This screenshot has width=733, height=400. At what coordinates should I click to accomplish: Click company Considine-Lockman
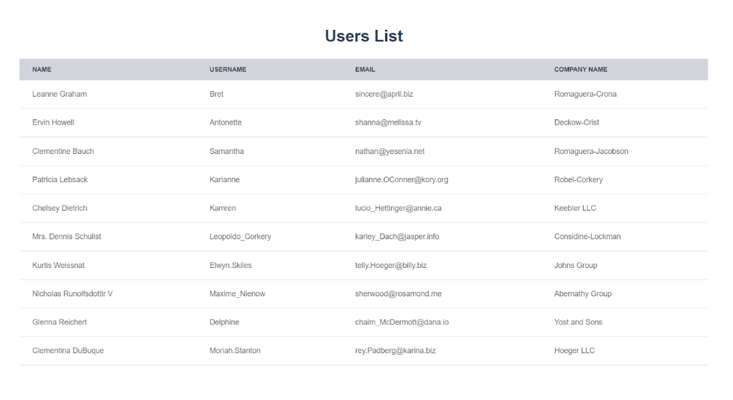coord(588,237)
